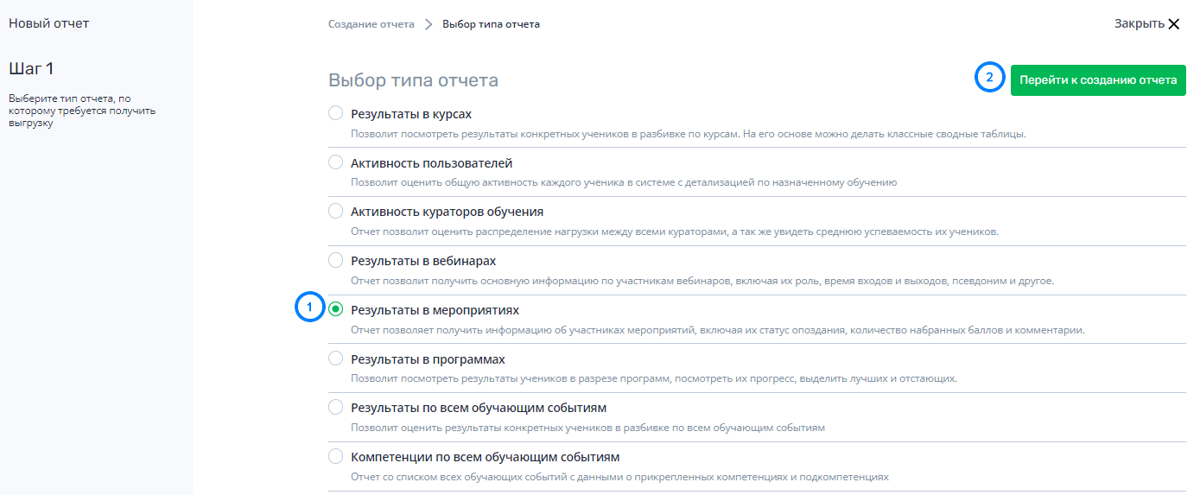The width and height of the screenshot is (1200, 495).
Task: Choose the 'Активность кураторов обучения' radio button
Action: coord(336,211)
